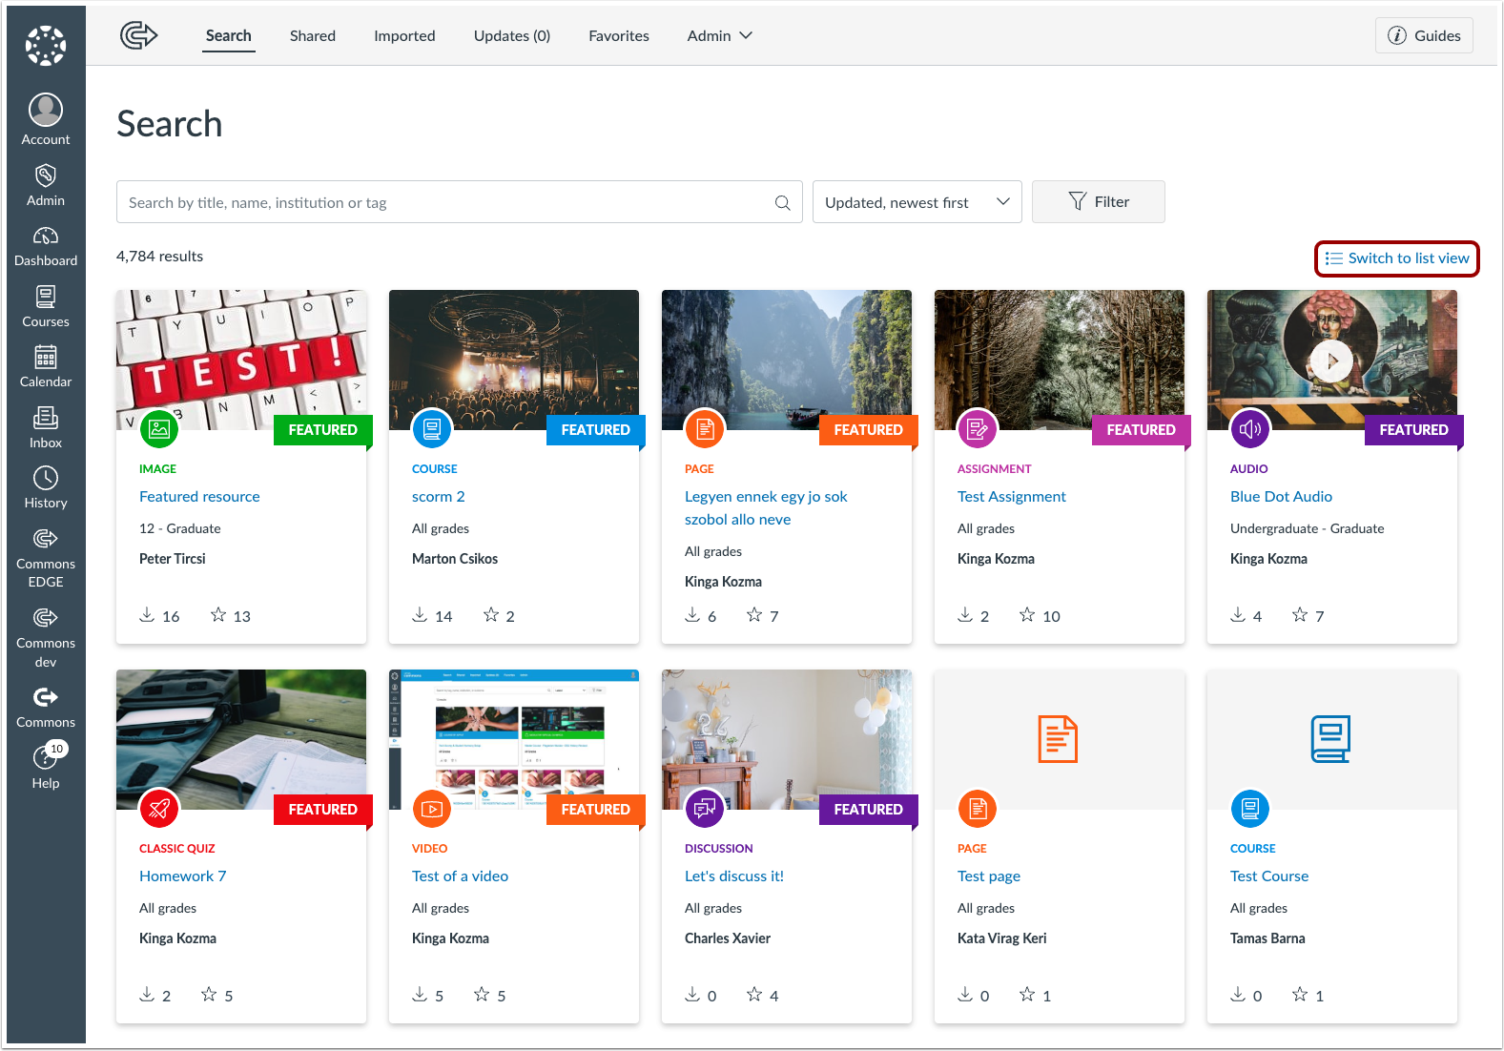This screenshot has width=1504, height=1051.
Task: Open the Updates (0) tab
Action: pyautogui.click(x=512, y=35)
